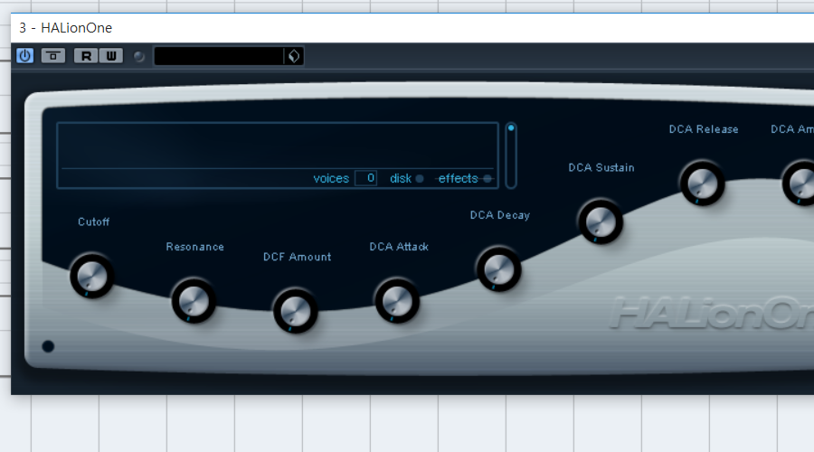Click the 'Cutoff' label
The width and height of the screenshot is (814, 452).
tap(93, 221)
